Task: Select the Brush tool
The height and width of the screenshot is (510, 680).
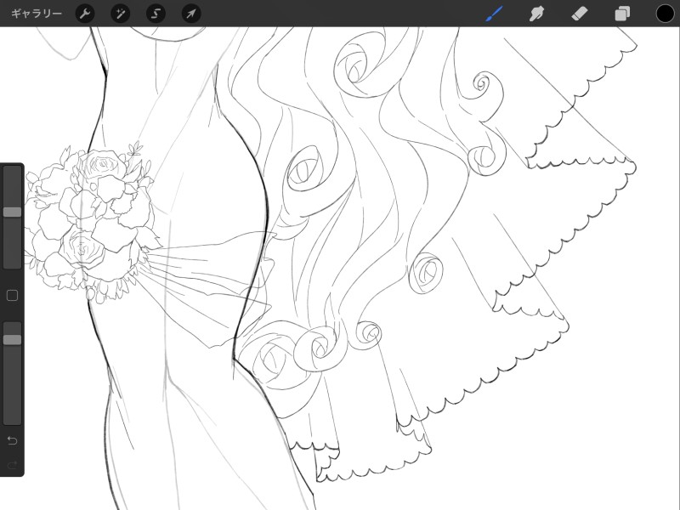Action: click(494, 14)
